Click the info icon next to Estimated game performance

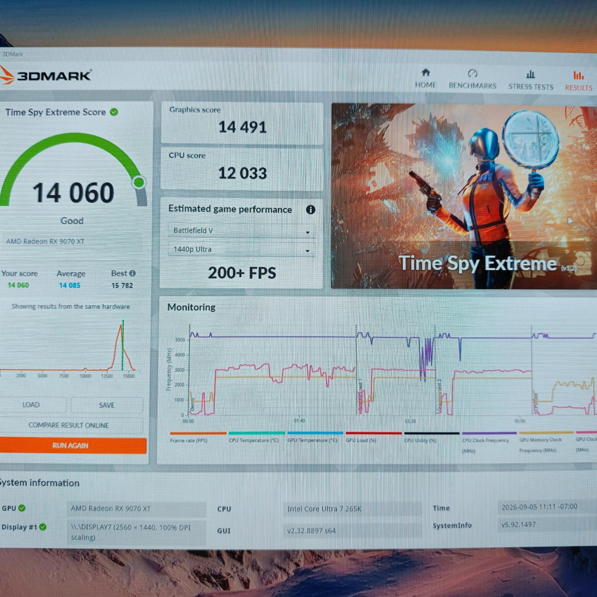click(310, 210)
